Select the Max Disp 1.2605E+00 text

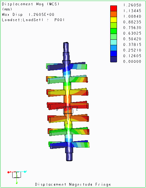[28, 15]
